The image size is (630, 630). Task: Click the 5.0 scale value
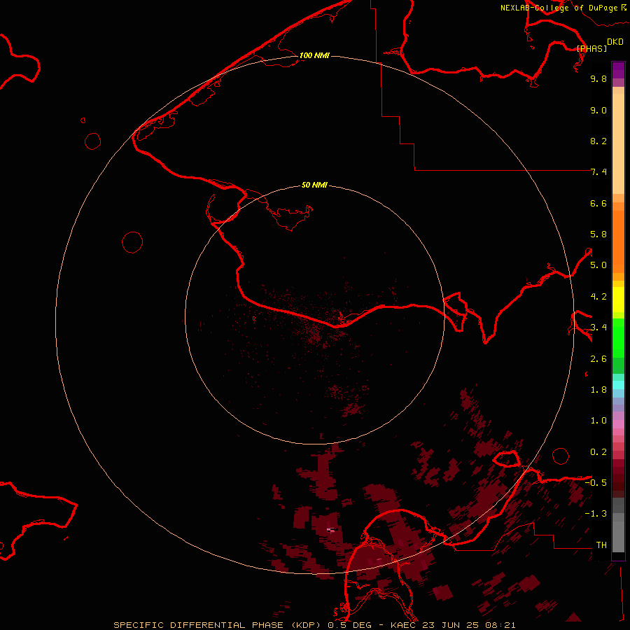[598, 265]
